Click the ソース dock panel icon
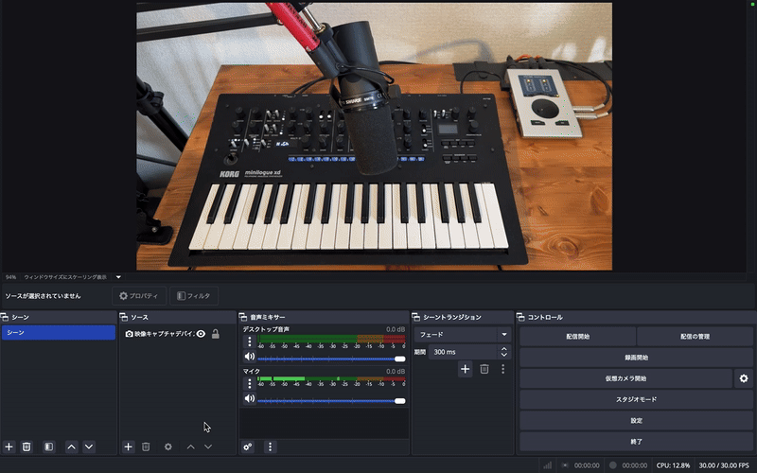Viewport: 757px width, 473px height. pyautogui.click(x=124, y=317)
